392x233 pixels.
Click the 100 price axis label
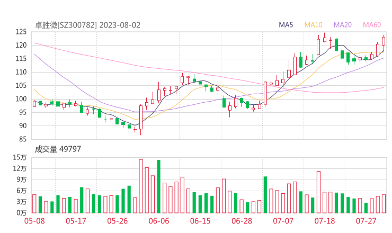click(x=21, y=99)
